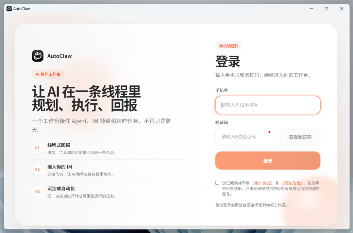
Task: Click the AutoClaw title bar app icon
Action: pos(9,9)
